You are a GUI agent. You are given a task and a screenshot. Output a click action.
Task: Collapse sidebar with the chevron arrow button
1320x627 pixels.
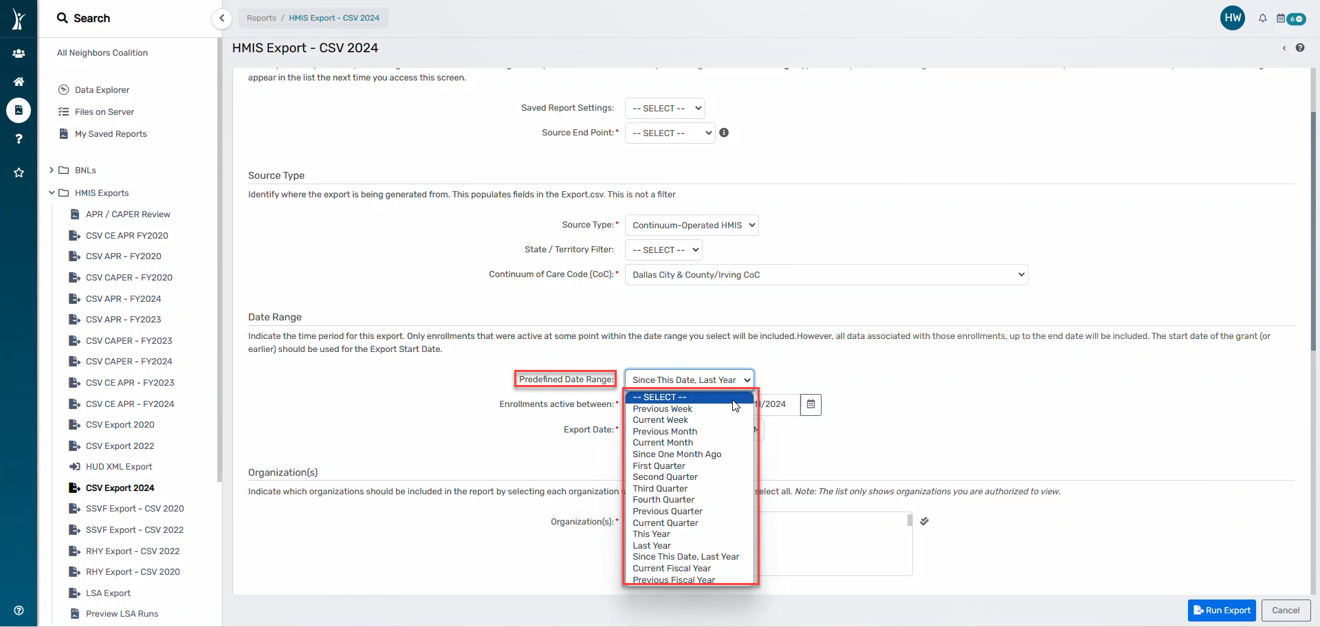tap(221, 19)
